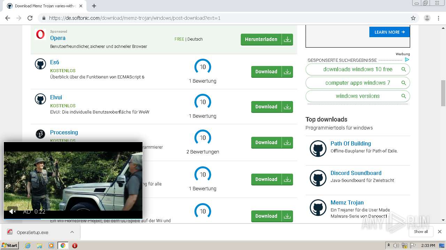This screenshot has height=250, width=446.
Task: Click the volume icon in system tray
Action: click(x=396, y=245)
